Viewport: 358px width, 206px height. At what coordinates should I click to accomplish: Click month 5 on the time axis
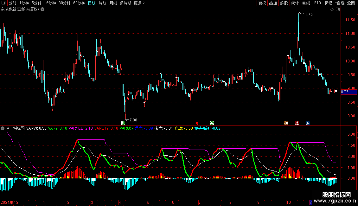point(148,202)
